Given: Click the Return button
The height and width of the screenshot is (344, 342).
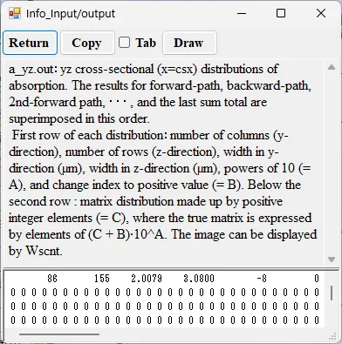Looking at the screenshot, I should tap(30, 43).
